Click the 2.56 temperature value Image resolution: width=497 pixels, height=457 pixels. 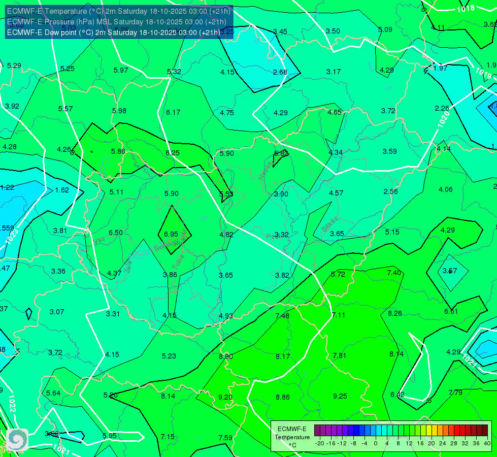pyautogui.click(x=390, y=191)
